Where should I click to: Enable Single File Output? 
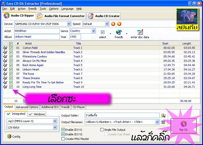[x=102, y=129]
